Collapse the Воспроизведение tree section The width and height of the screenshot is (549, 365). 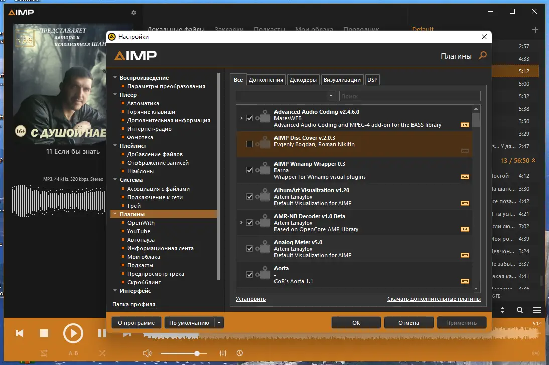tap(115, 77)
